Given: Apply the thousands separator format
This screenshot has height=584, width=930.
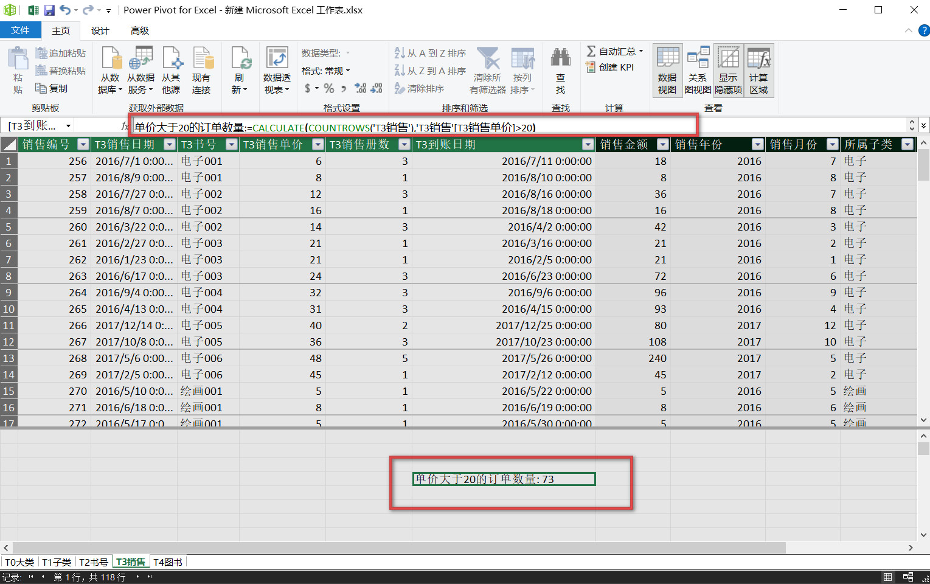Looking at the screenshot, I should (344, 88).
